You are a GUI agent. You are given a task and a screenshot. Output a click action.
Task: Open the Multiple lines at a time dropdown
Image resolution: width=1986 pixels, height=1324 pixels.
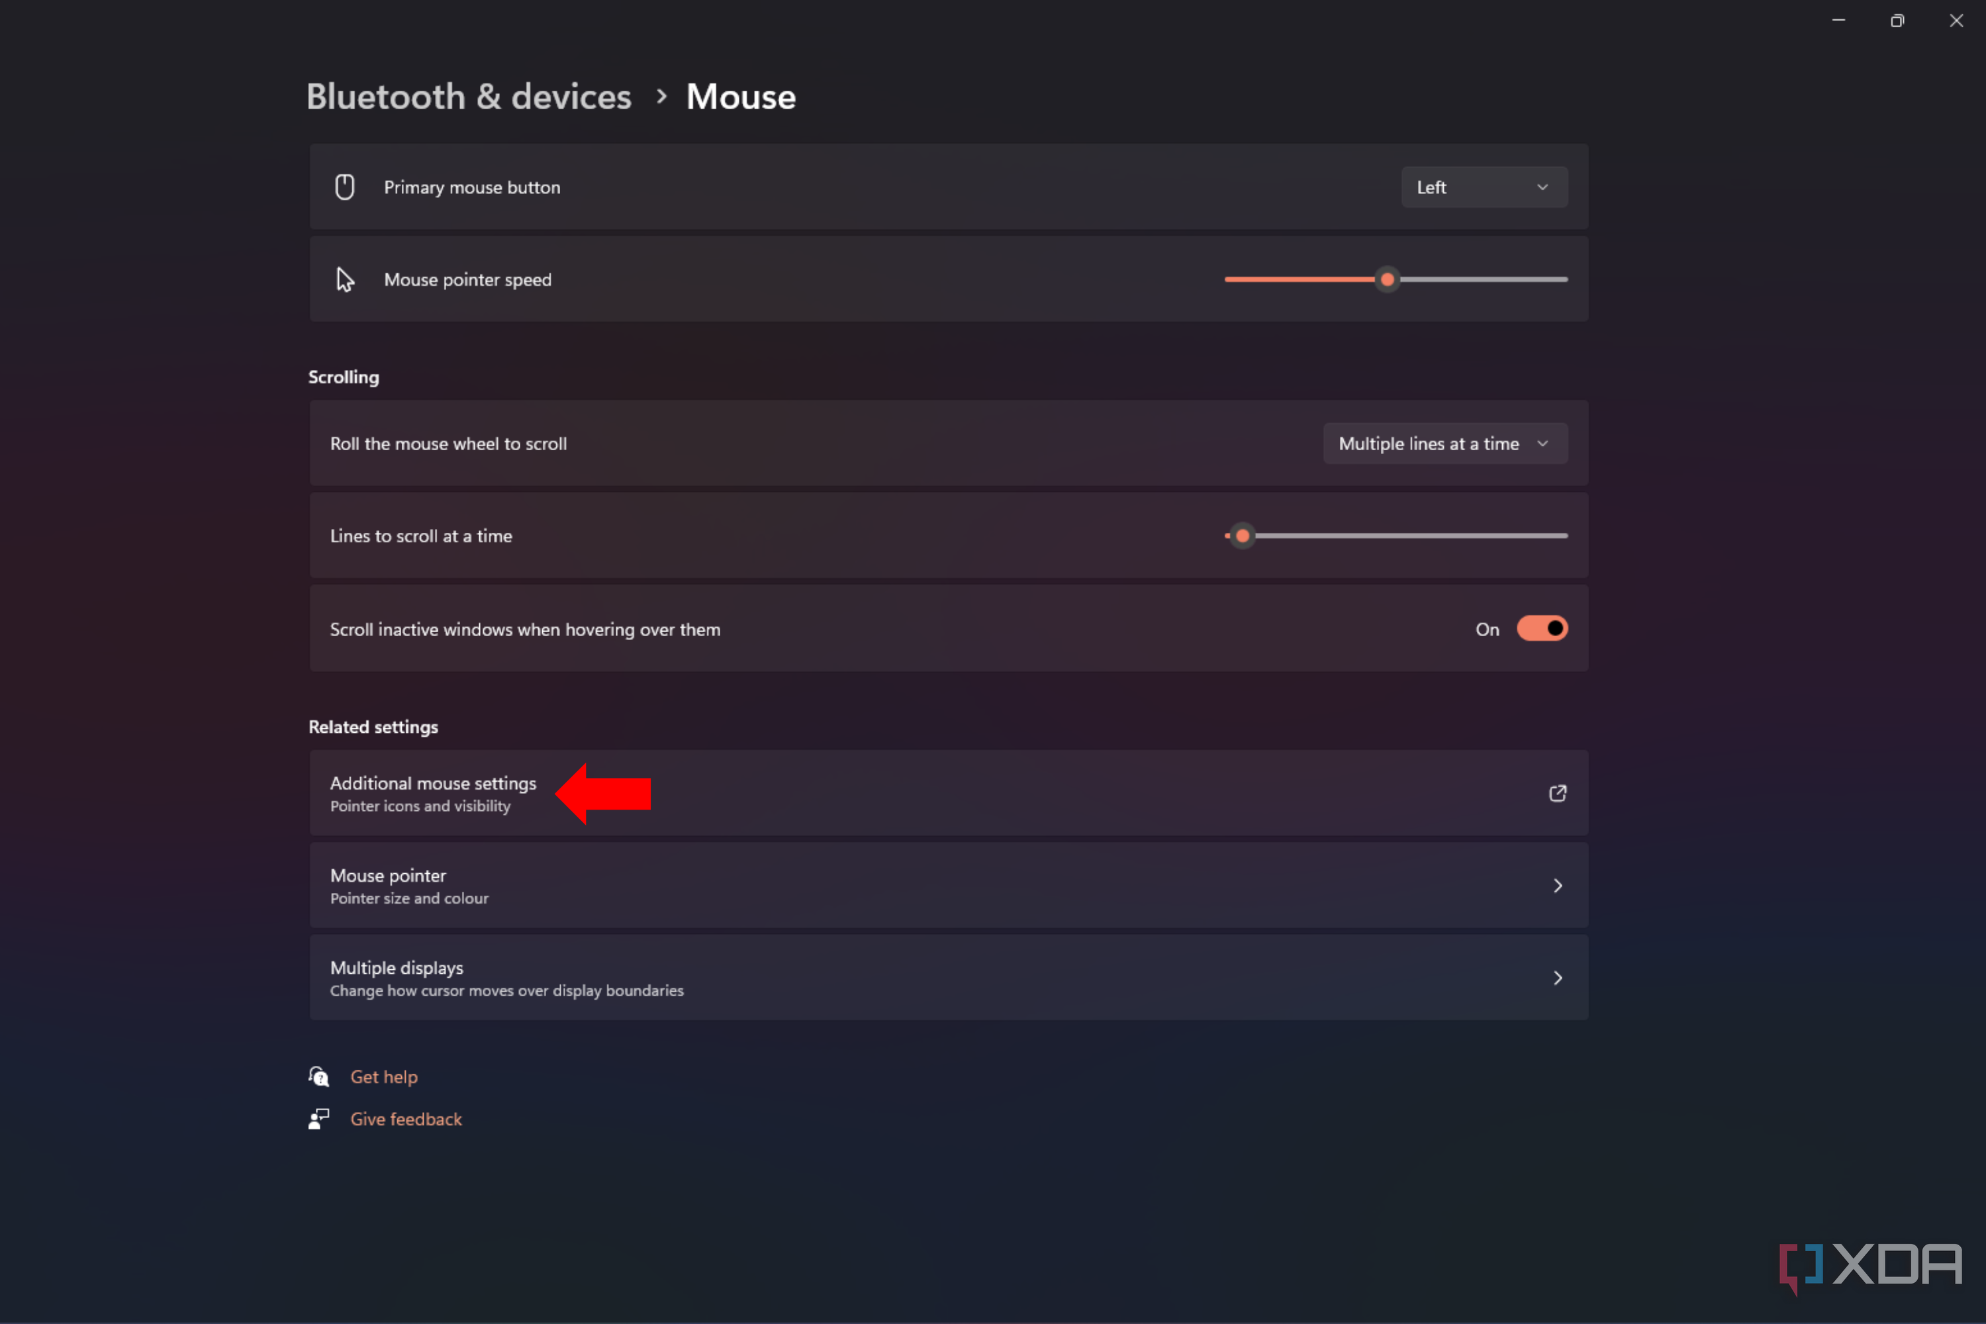pos(1444,442)
